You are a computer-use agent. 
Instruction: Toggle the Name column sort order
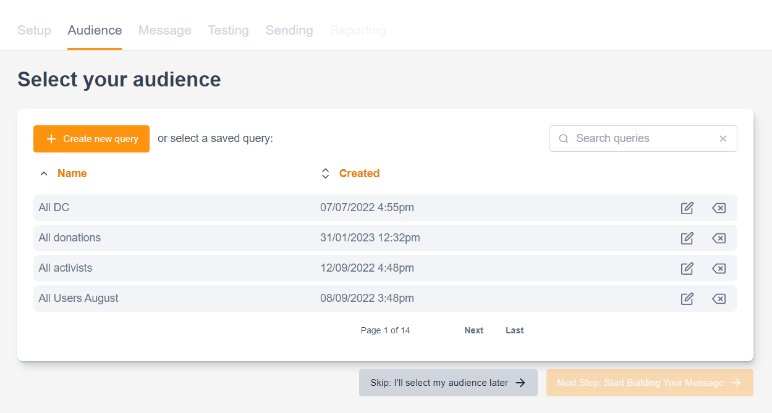pos(72,173)
